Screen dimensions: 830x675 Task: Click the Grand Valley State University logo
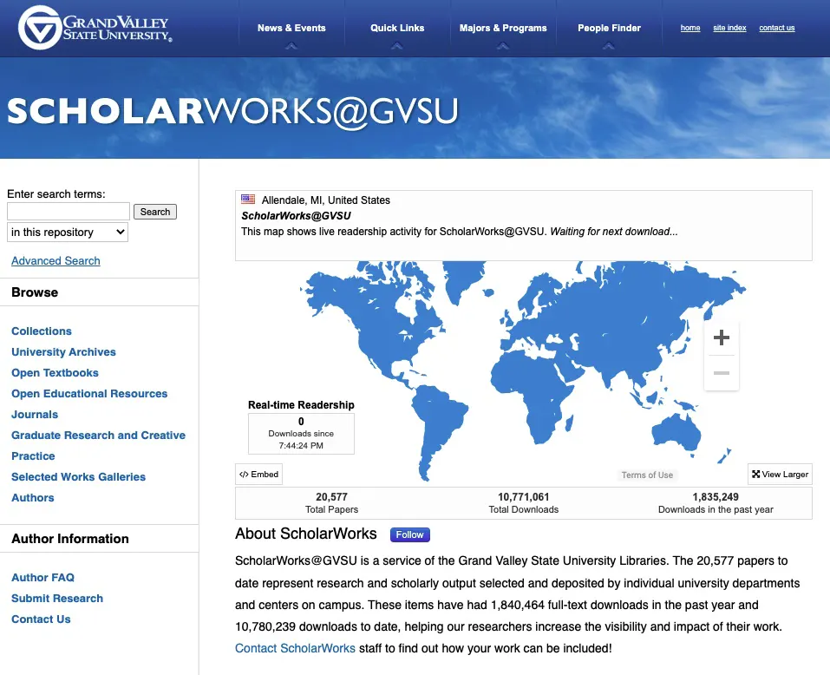pyautogui.click(x=95, y=28)
